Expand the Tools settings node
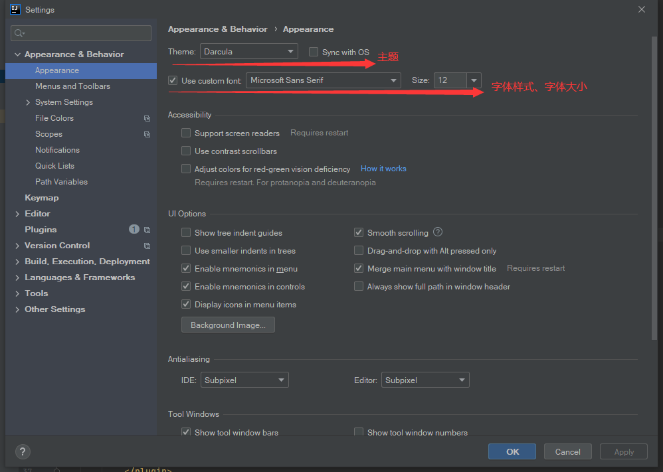 tap(17, 293)
